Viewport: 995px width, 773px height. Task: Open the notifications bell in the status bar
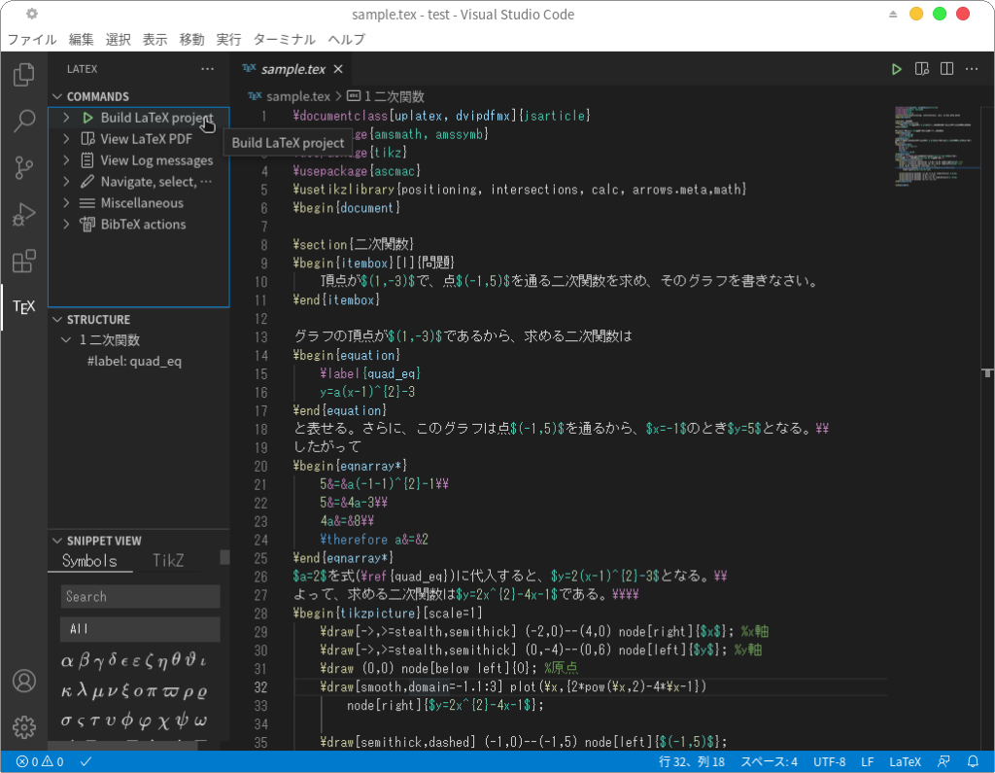click(x=972, y=761)
